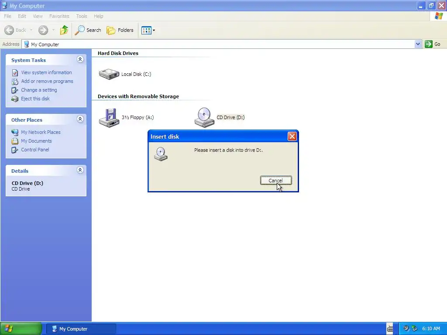This screenshot has width=447, height=335.
Task: Open the Help menu
Action: pos(98,16)
